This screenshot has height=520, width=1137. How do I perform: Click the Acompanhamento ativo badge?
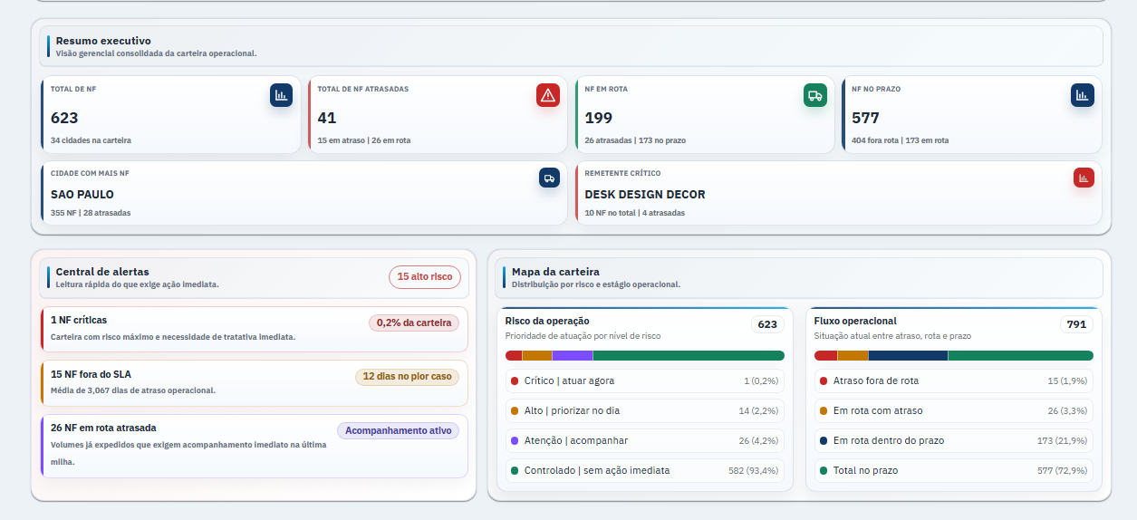[399, 431]
